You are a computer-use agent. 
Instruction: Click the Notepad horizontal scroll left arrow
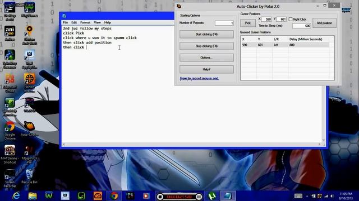click(64, 144)
